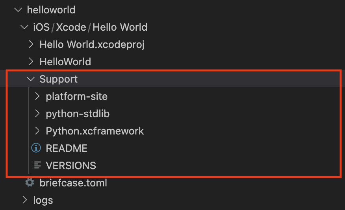This screenshot has height=210, width=345.
Task: Click the gear icon beside briefcase.toml
Action: (30, 182)
